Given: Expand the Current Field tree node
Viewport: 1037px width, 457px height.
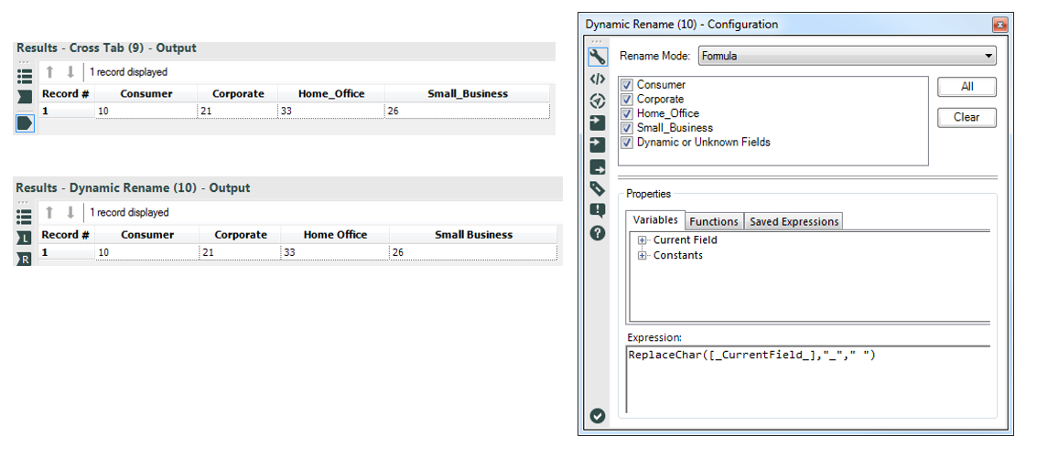Looking at the screenshot, I should coord(642,240).
